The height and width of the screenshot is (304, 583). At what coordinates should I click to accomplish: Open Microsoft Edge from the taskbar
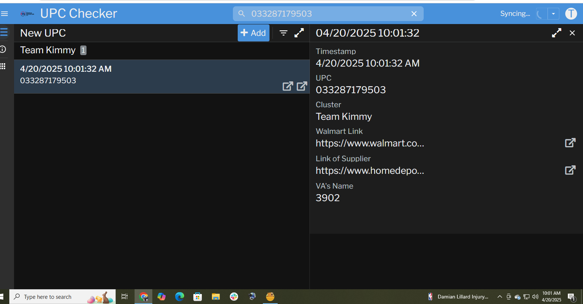[x=180, y=297]
